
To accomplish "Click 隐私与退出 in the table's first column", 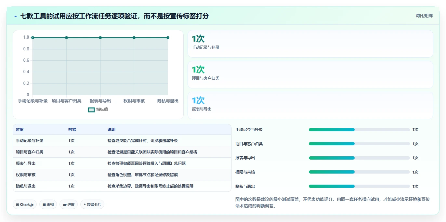I will pos(26,186).
